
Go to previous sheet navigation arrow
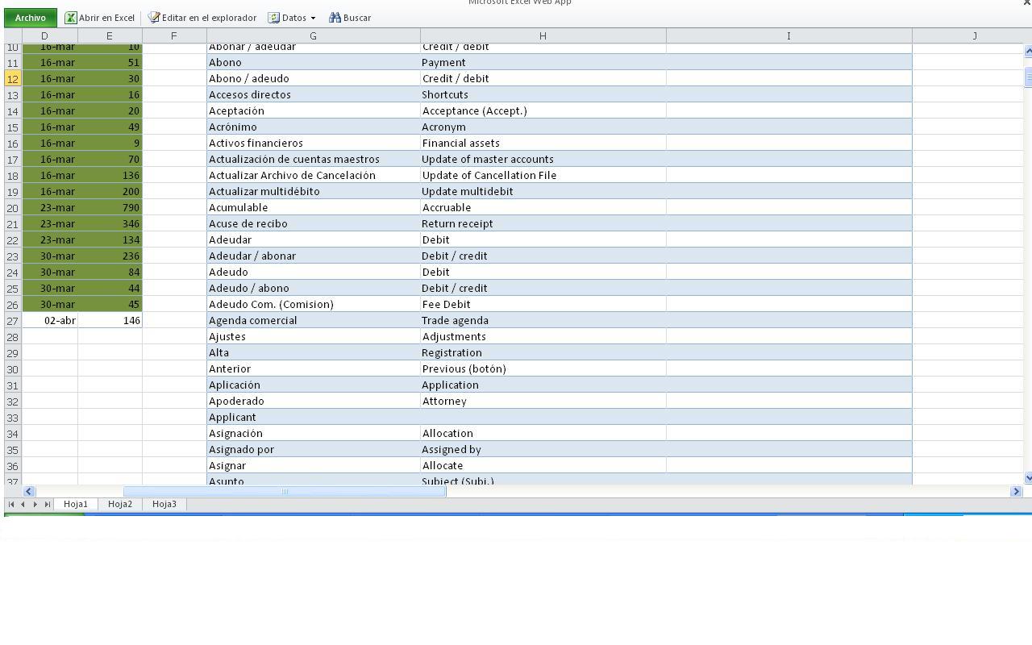tap(23, 504)
